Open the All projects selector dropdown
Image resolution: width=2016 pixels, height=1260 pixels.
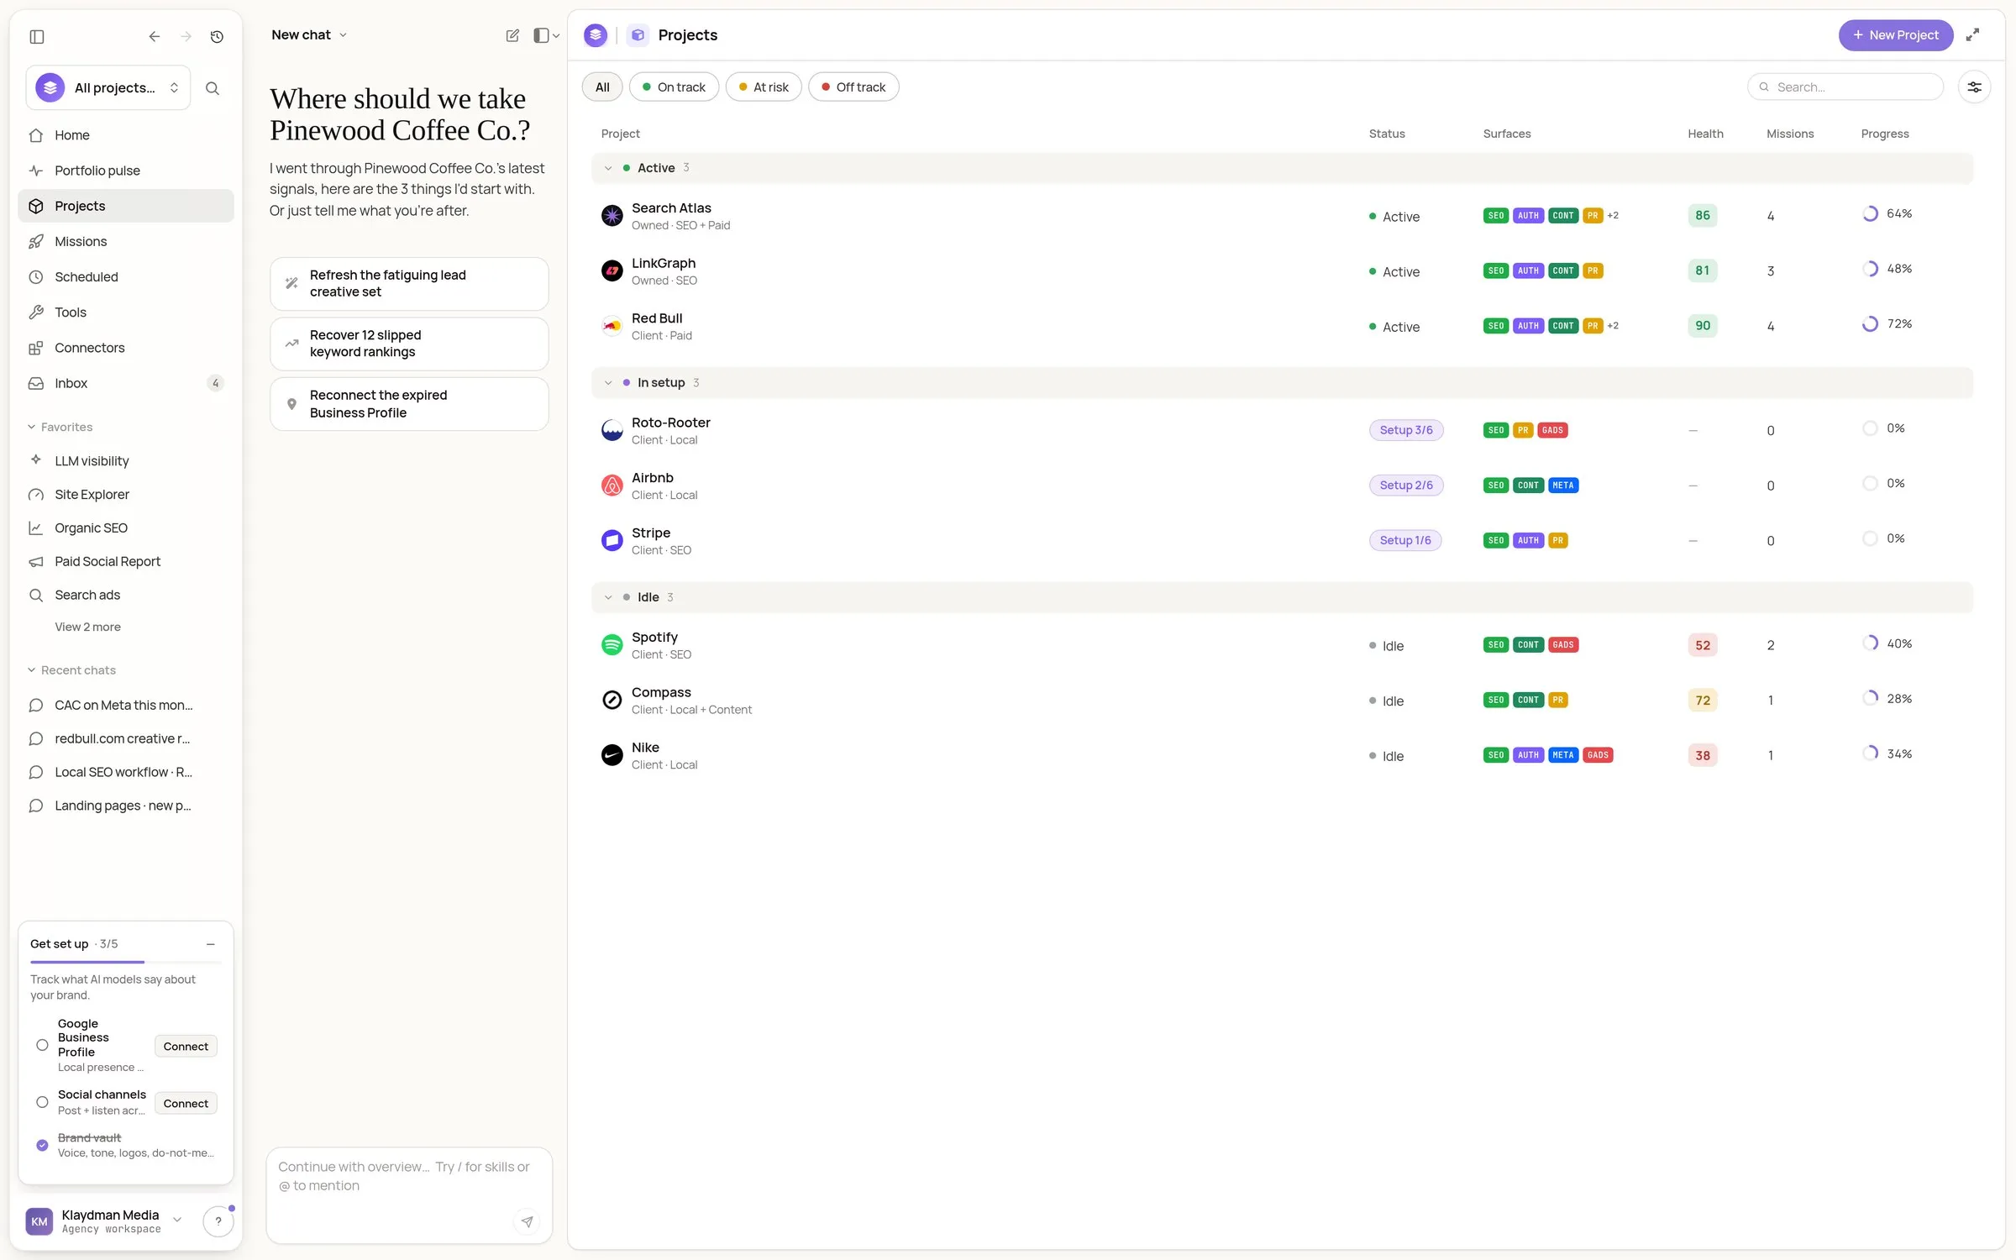tap(108, 87)
